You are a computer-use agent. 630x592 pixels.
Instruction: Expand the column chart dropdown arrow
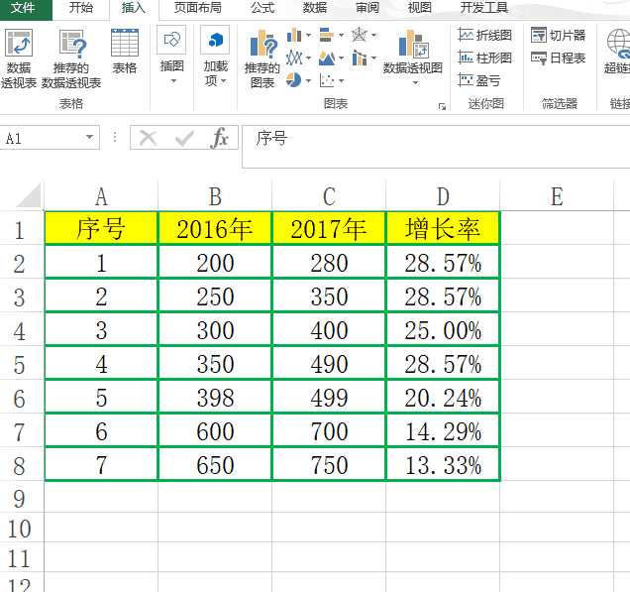point(309,36)
